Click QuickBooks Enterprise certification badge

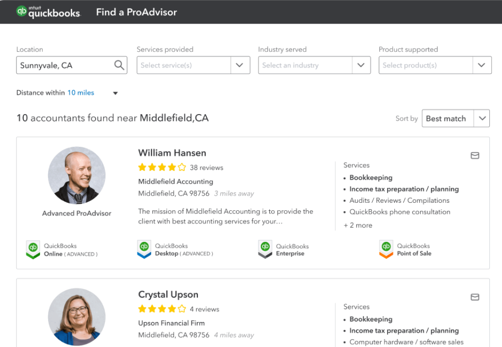283,250
